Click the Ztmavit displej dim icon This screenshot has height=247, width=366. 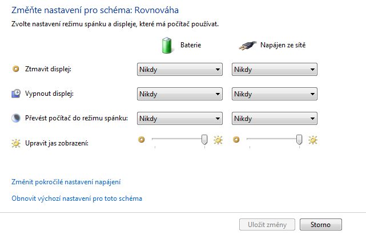15,69
